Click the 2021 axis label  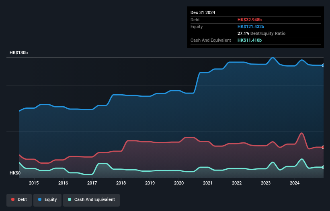208,183
